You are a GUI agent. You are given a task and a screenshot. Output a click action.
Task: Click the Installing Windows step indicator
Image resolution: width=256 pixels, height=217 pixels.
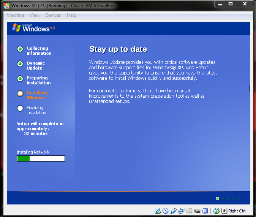point(20,93)
